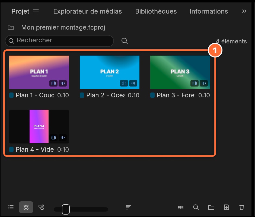Click the label color swatch of Plan 4
Image resolution: width=255 pixels, height=217 pixels.
coord(11,149)
